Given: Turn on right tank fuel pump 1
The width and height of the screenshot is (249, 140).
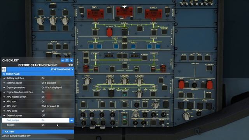Looking at the screenshot, I should [x=149, y=46].
